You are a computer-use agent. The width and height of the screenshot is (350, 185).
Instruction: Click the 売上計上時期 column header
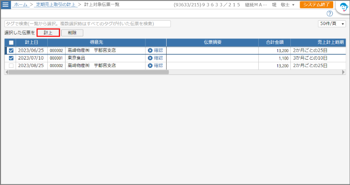[x=318, y=43]
